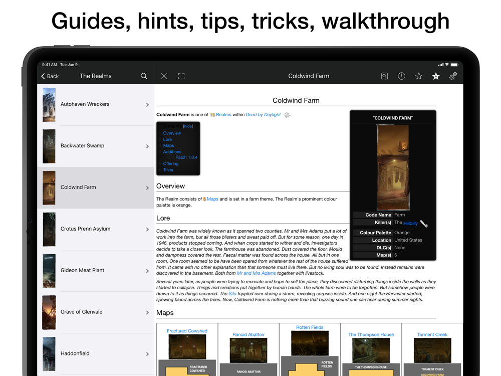The image size is (501, 376).
Task: Click Autohaven Wreckers thumbnail image
Action: point(49,105)
